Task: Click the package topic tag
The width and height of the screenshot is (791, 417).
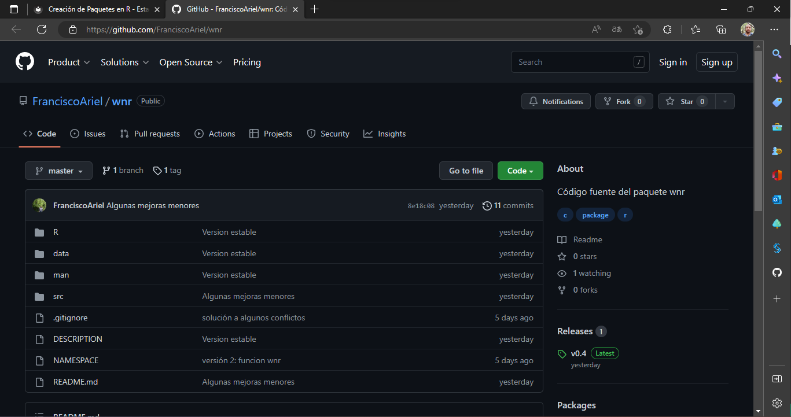Action: click(595, 215)
